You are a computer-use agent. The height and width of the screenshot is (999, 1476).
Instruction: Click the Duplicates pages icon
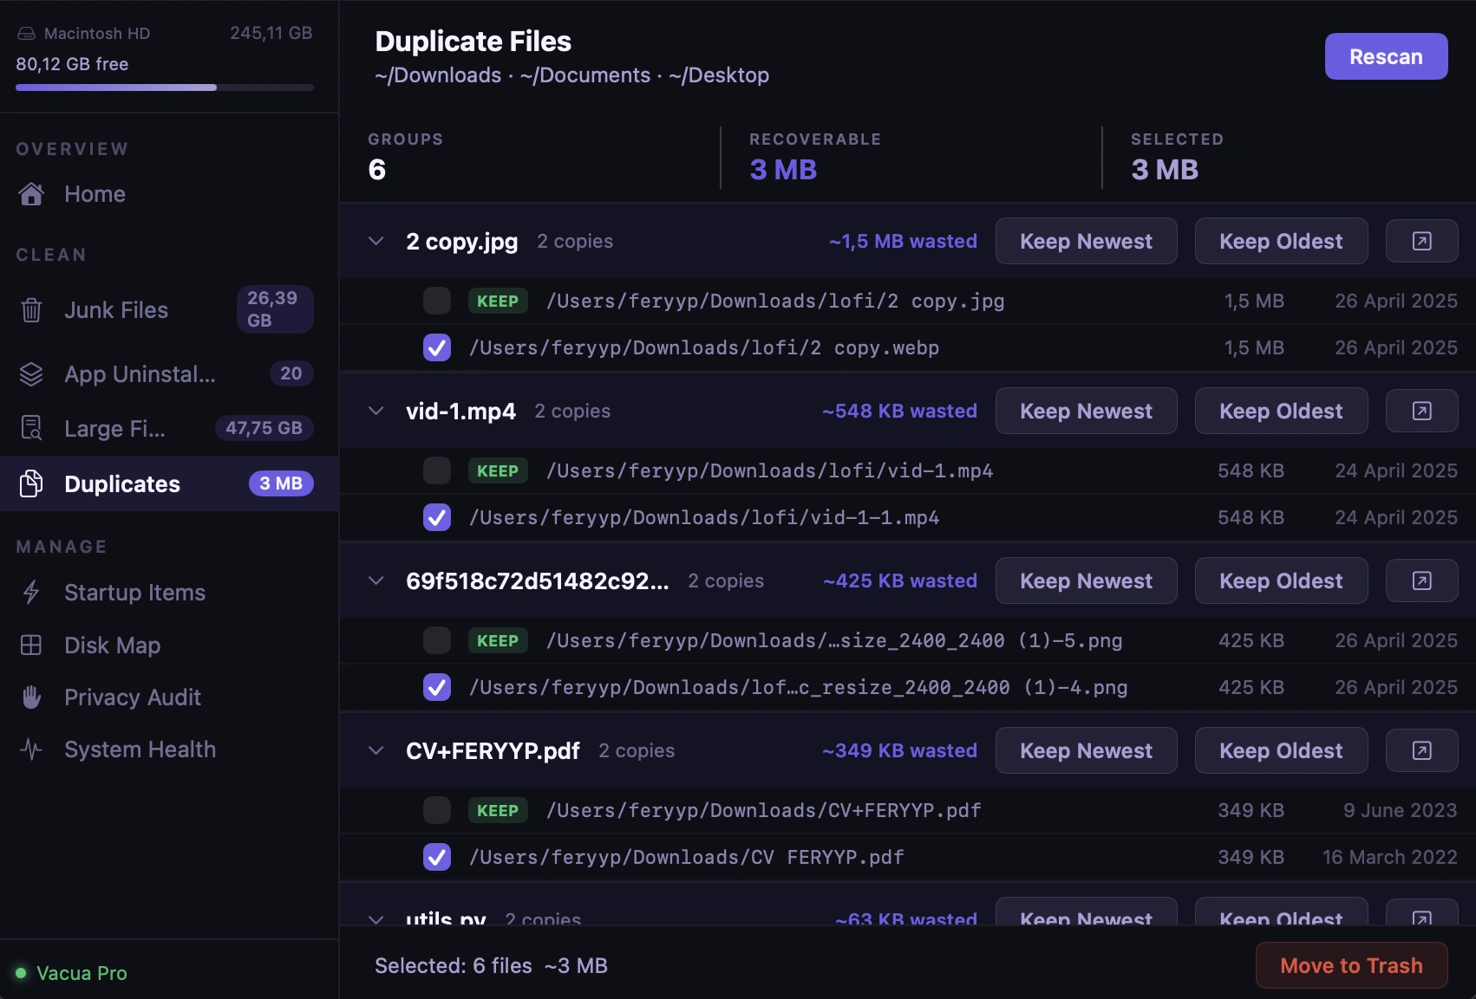pos(31,483)
